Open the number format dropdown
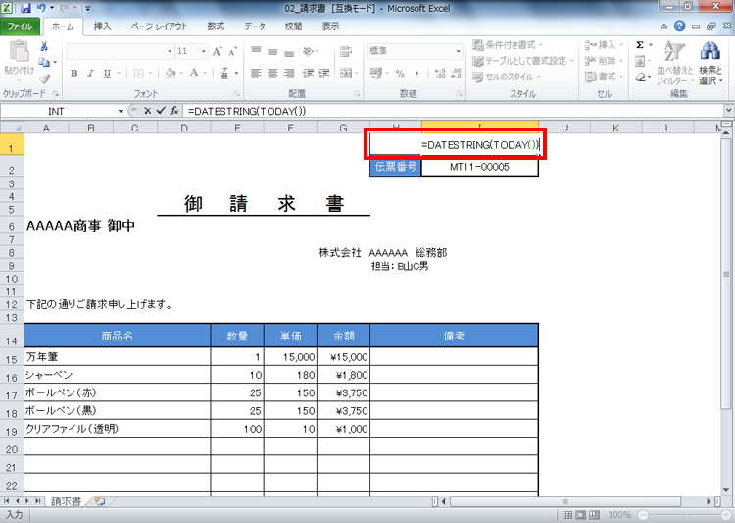This screenshot has width=735, height=523. pos(458,51)
